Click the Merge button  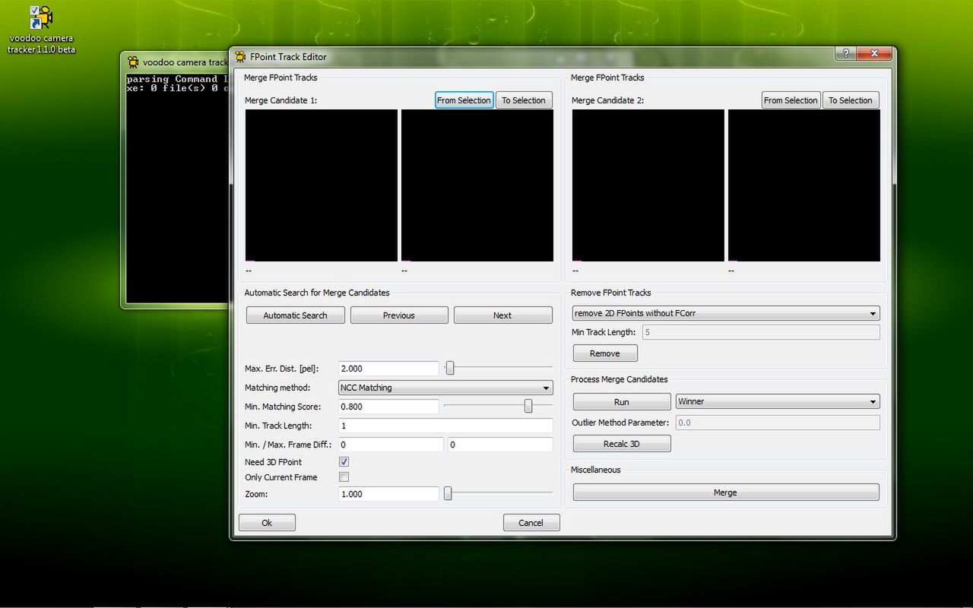coord(726,492)
